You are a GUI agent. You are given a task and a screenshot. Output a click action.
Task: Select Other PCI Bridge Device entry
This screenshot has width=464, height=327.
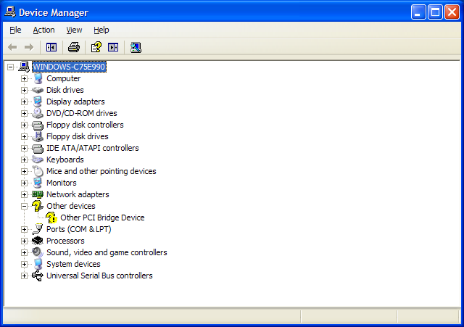tap(102, 218)
